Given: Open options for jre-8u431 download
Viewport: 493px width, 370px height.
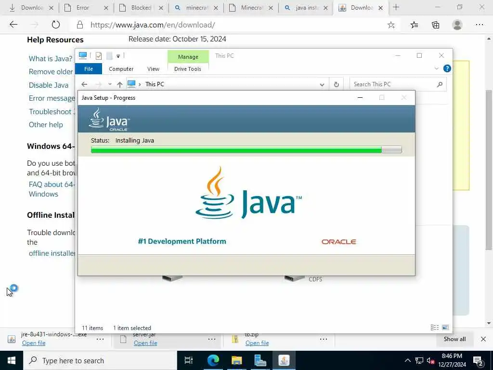Looking at the screenshot, I should point(100,339).
